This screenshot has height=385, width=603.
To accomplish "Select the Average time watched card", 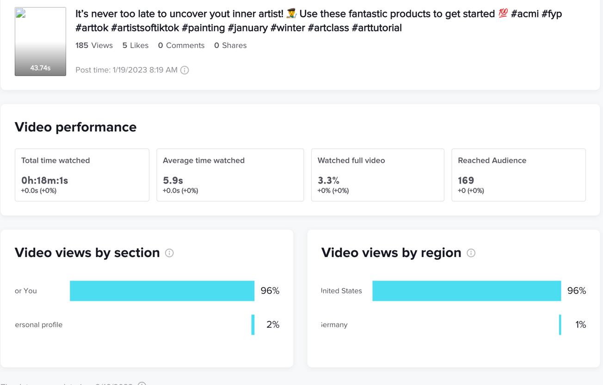I will pyautogui.click(x=230, y=175).
